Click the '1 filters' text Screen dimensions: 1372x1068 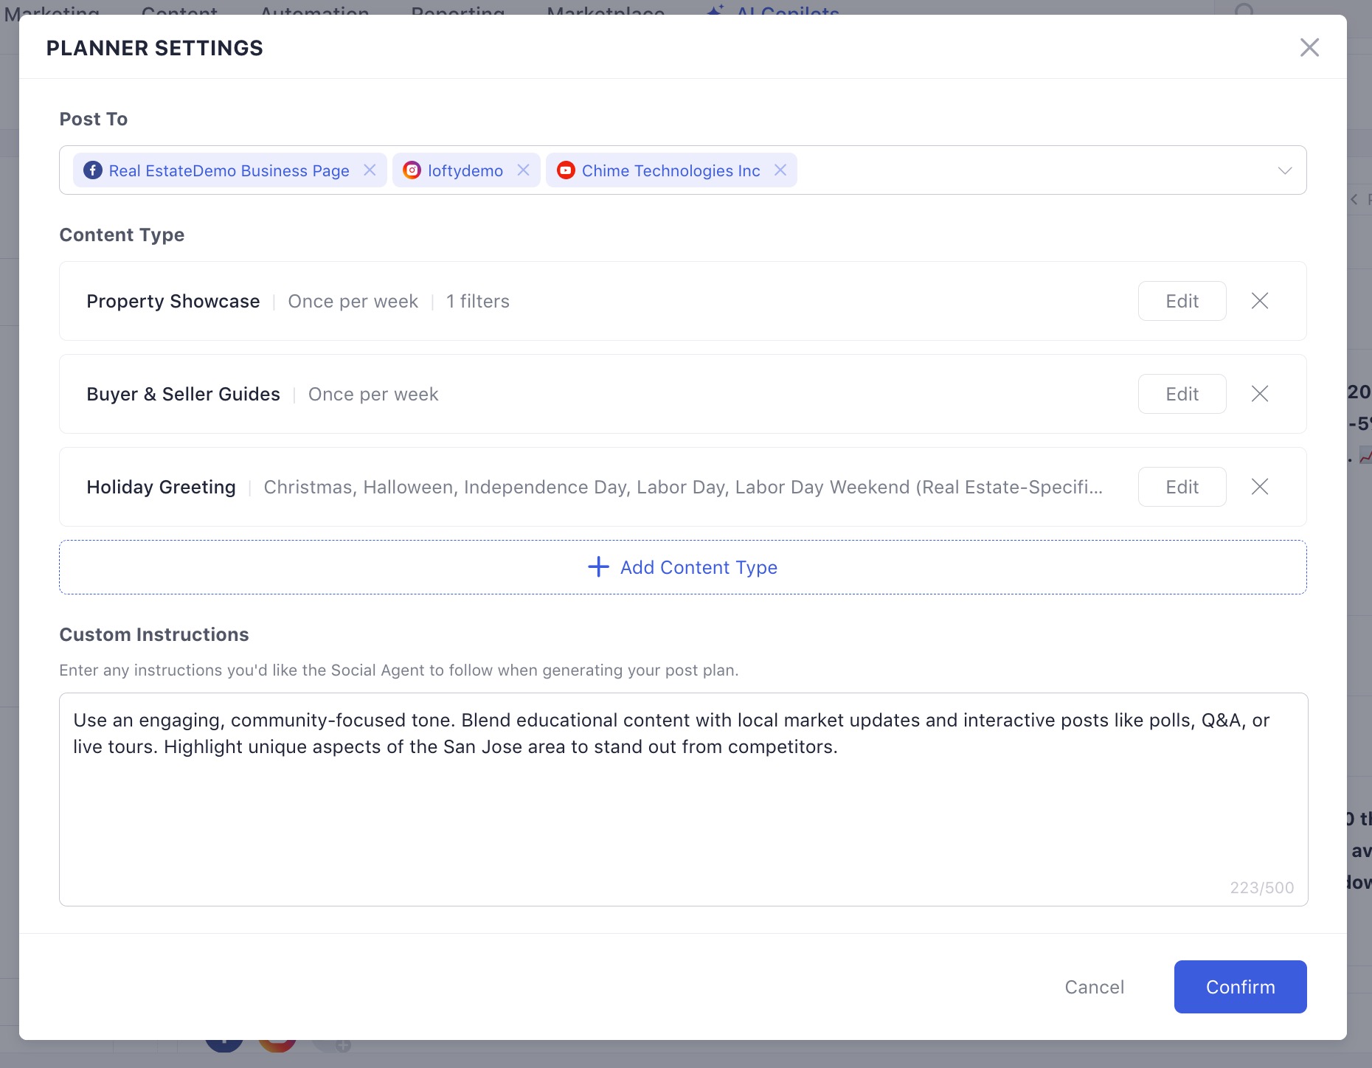[x=478, y=301]
